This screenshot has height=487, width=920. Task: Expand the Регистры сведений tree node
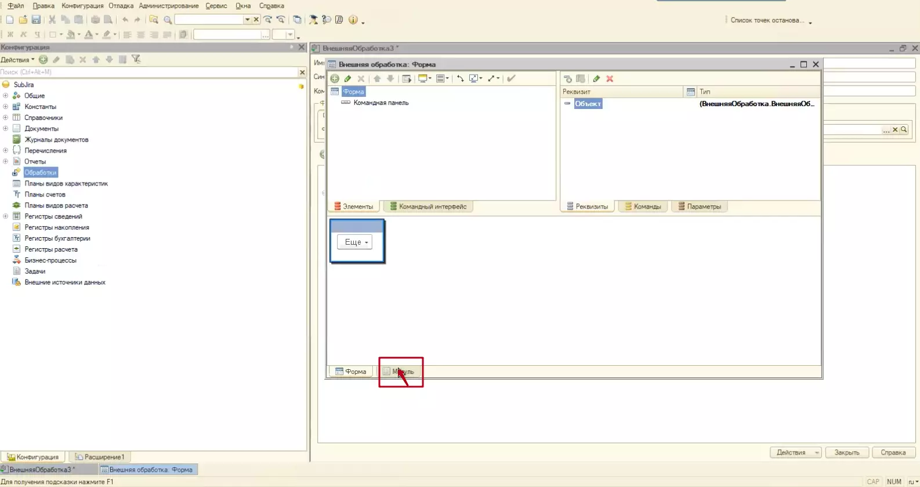[5, 216]
